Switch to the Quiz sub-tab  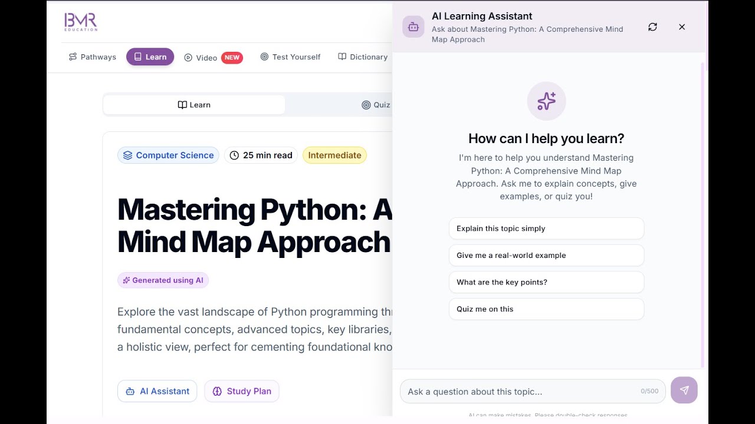(x=376, y=105)
